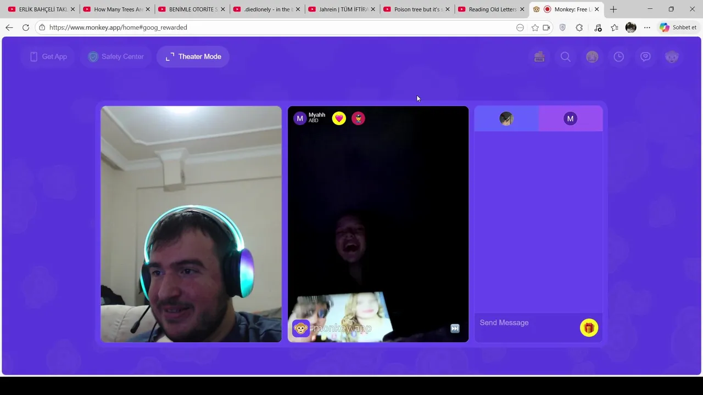703x395 pixels.
Task: Click Myahh's video feed
Action: pyautogui.click(x=378, y=224)
